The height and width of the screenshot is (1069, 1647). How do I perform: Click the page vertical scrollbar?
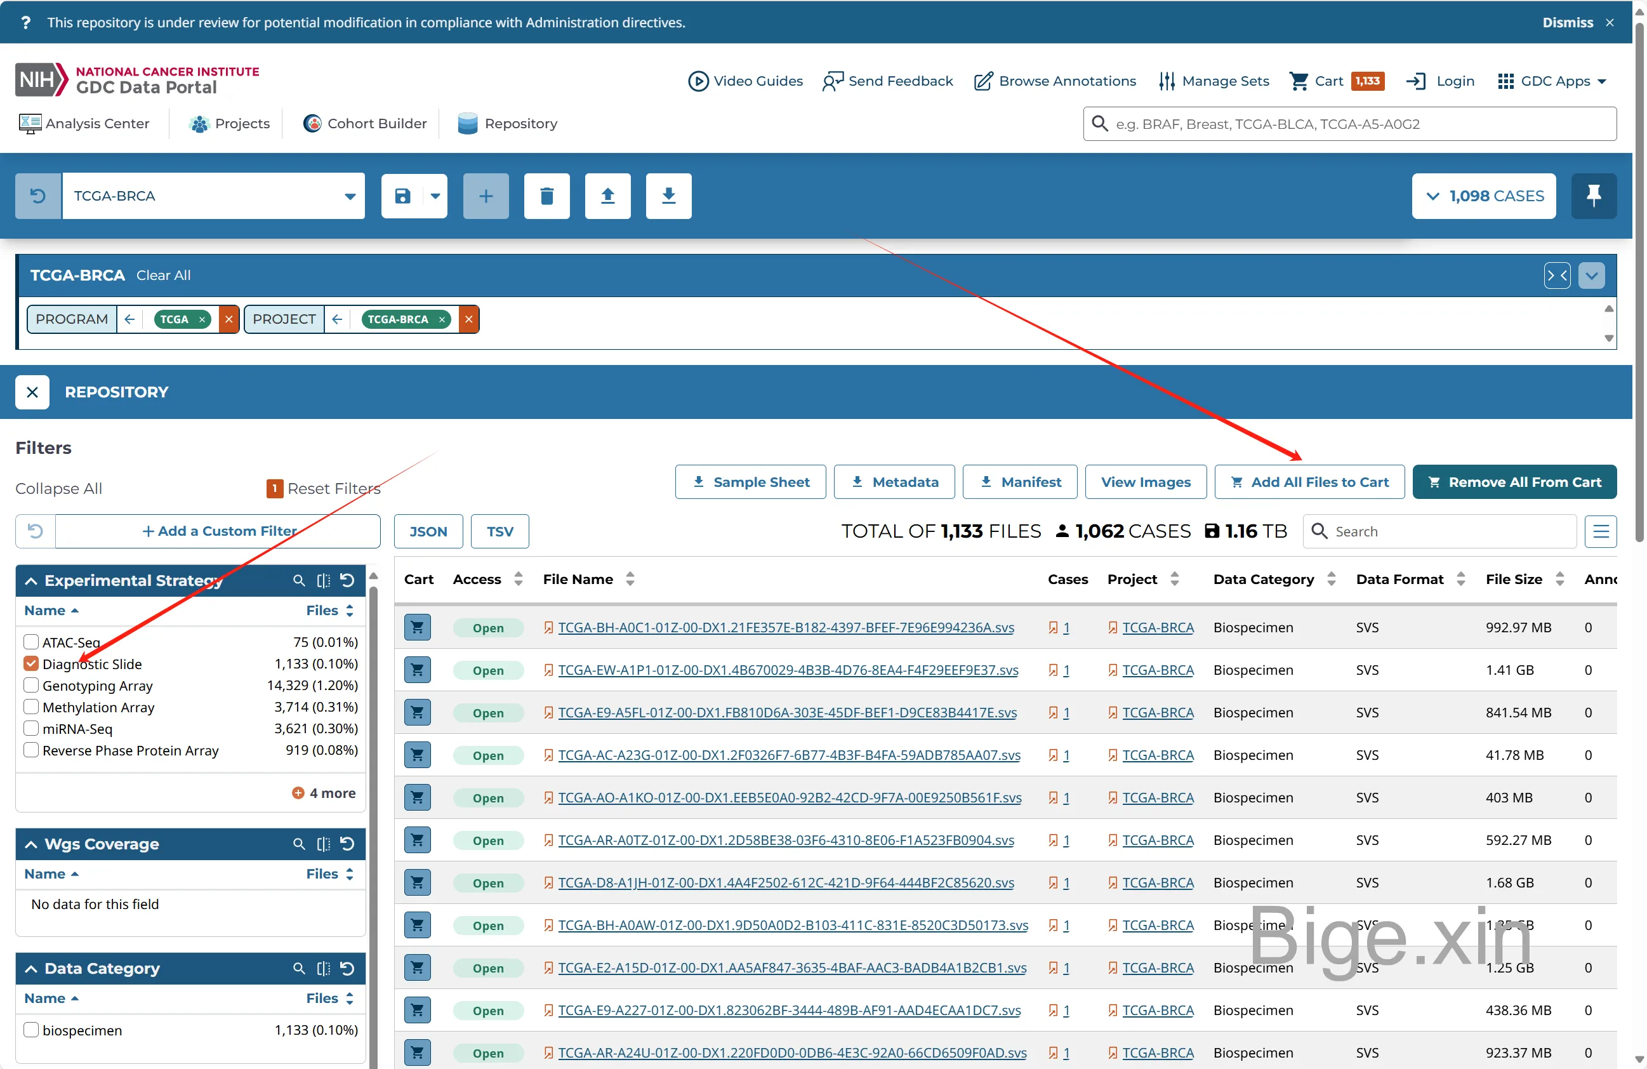click(x=1639, y=284)
